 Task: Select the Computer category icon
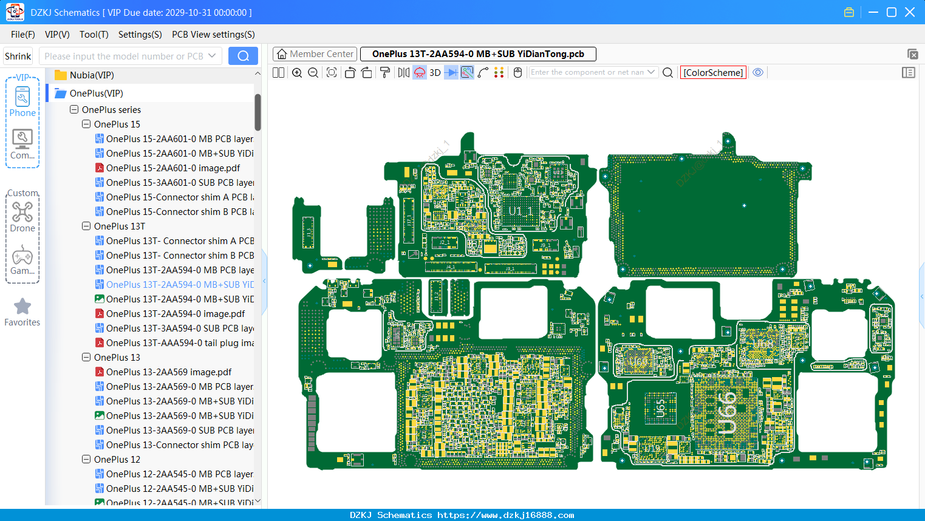click(22, 145)
